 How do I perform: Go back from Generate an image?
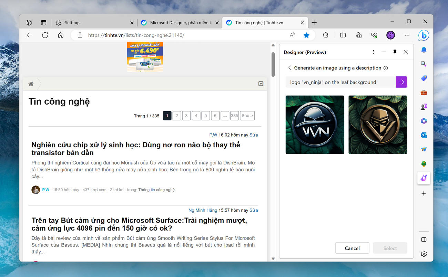(289, 68)
